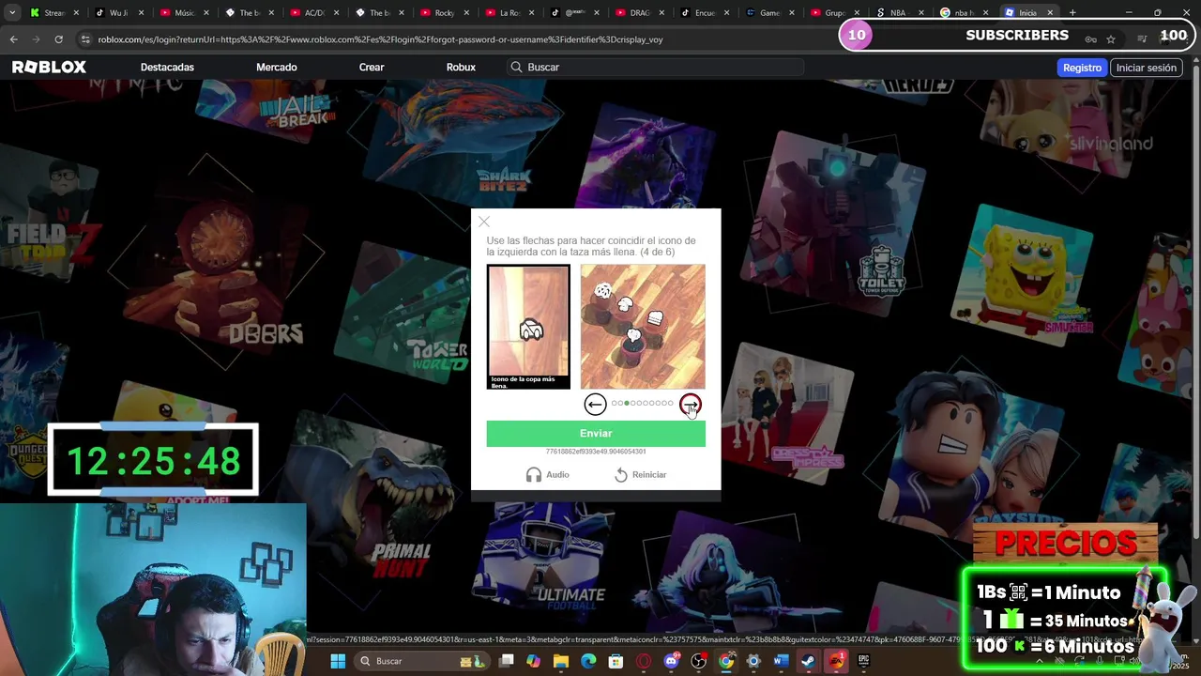Click the browser address bar URL

pos(380,39)
